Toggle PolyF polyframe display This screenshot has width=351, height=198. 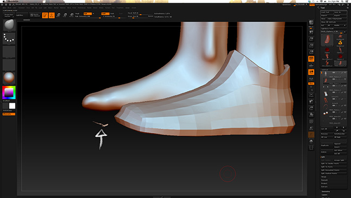(x=311, y=122)
